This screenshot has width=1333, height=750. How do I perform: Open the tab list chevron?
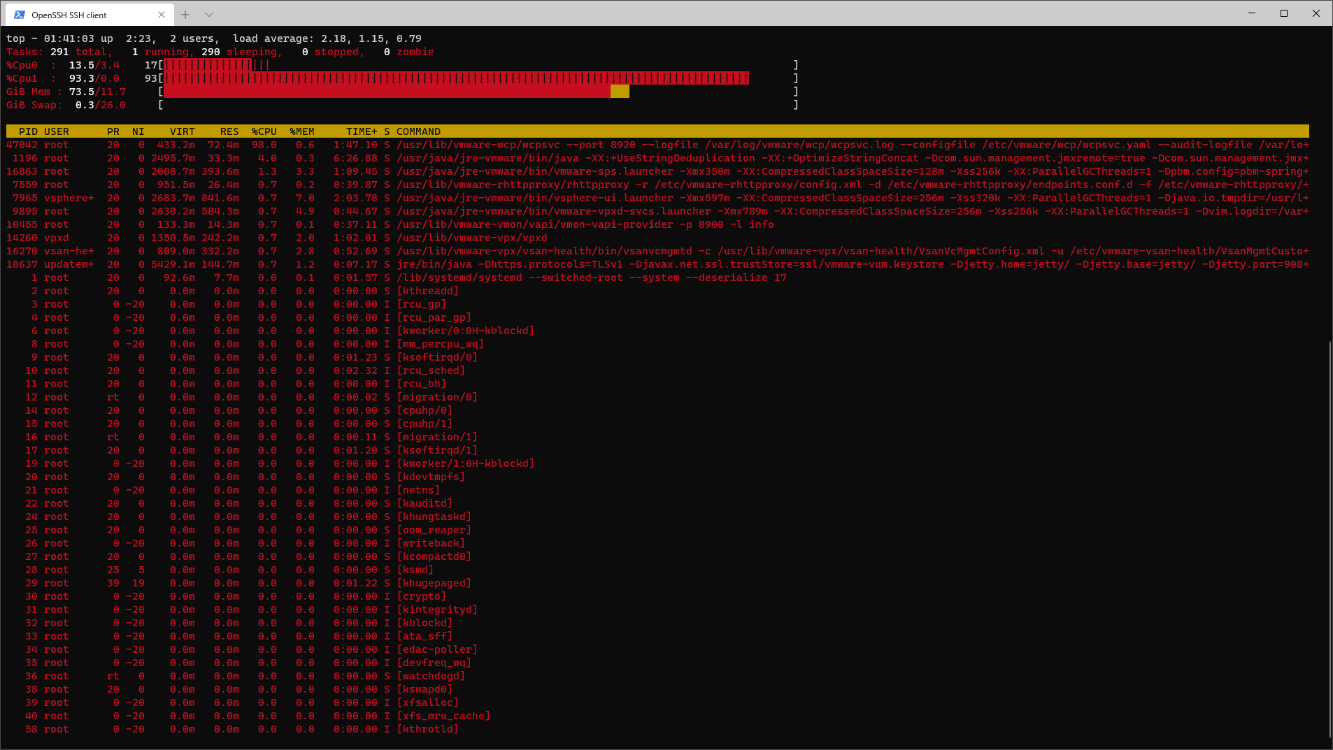pyautogui.click(x=208, y=14)
